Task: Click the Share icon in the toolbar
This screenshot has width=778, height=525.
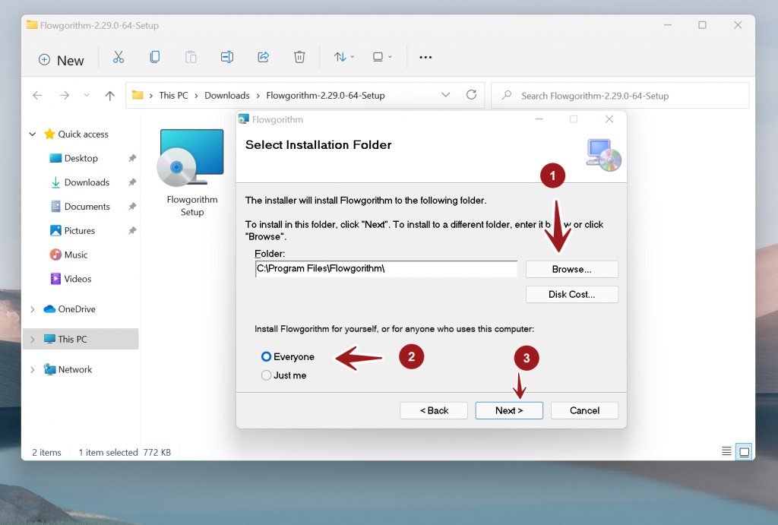Action: point(263,57)
